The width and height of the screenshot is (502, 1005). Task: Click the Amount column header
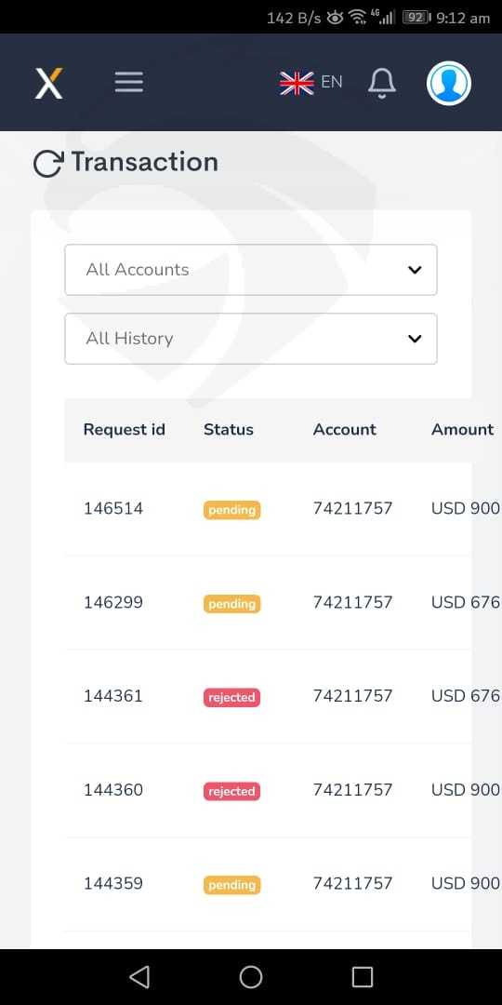tap(462, 429)
